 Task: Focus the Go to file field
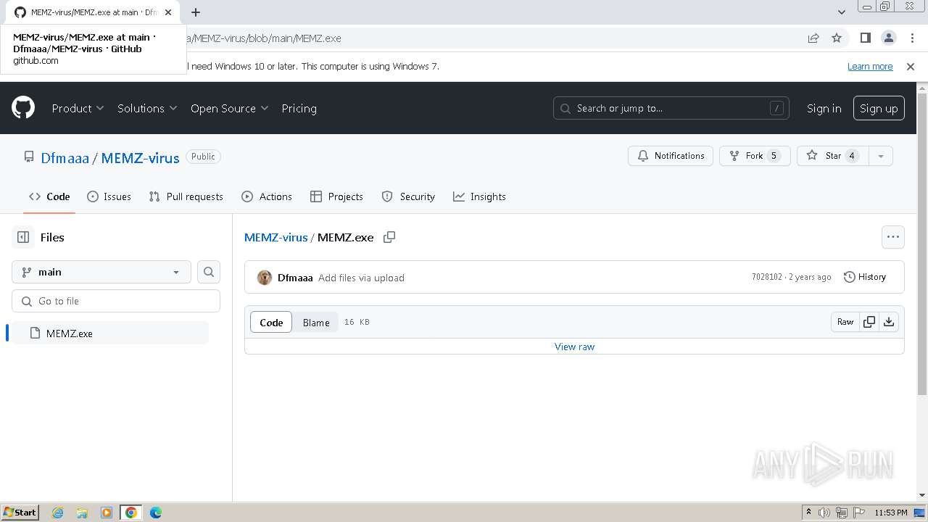(x=116, y=301)
